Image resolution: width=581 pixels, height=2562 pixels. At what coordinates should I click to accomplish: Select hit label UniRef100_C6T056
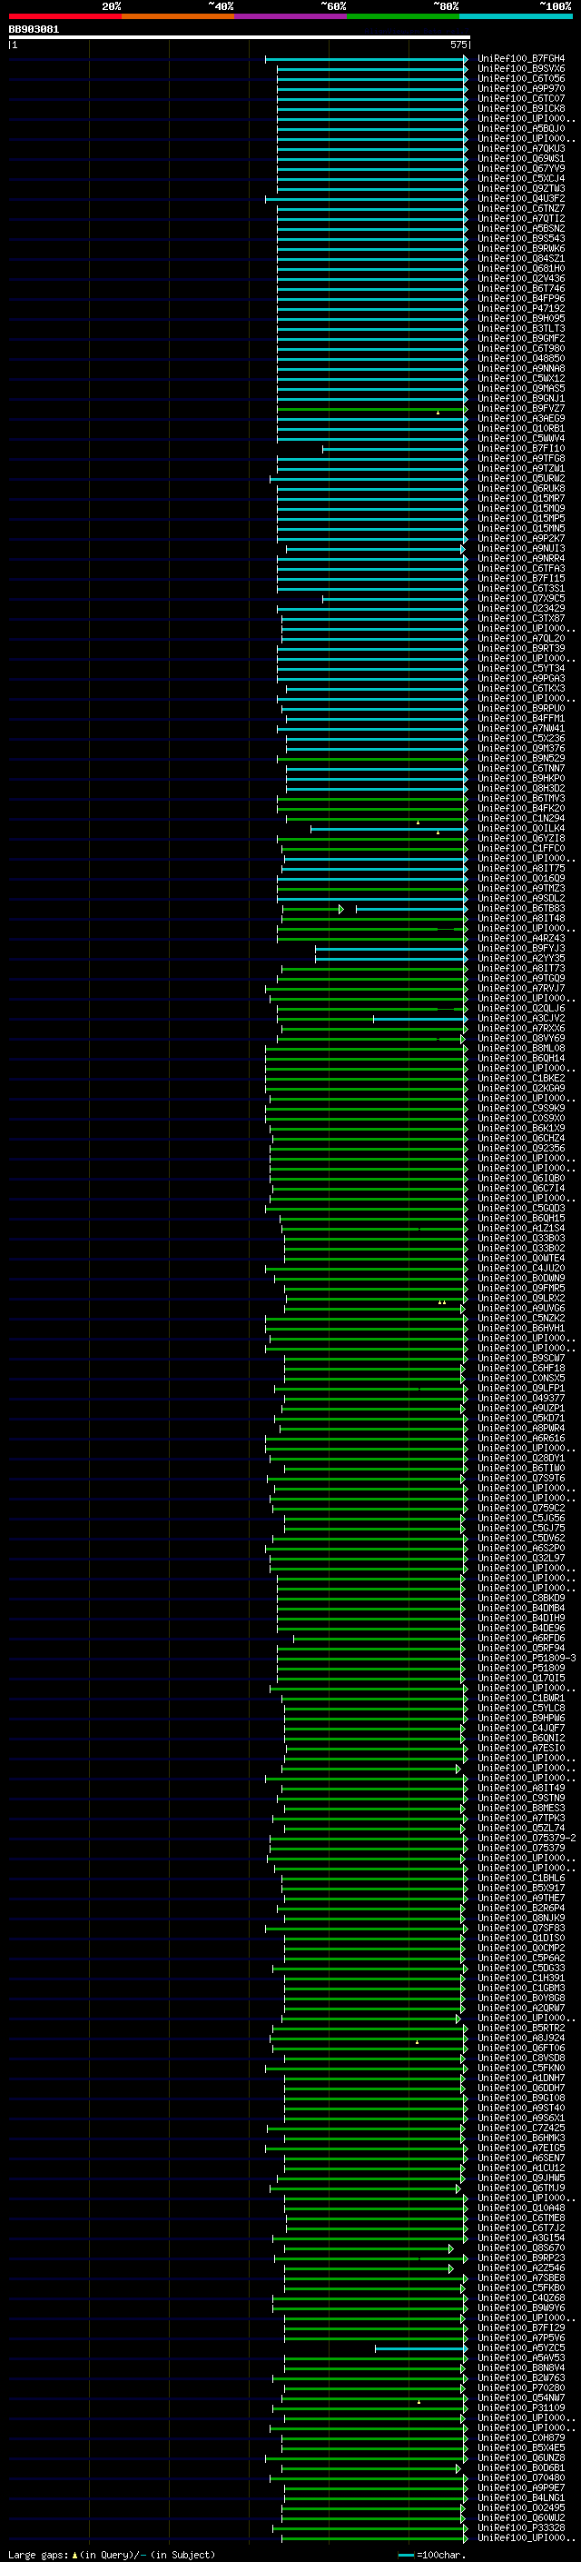click(x=521, y=78)
